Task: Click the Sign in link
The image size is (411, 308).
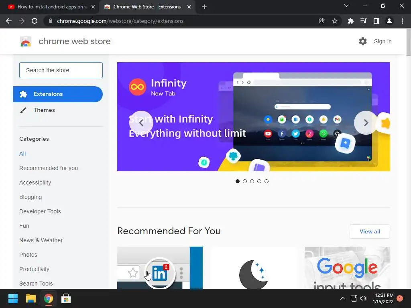Action: pyautogui.click(x=383, y=41)
